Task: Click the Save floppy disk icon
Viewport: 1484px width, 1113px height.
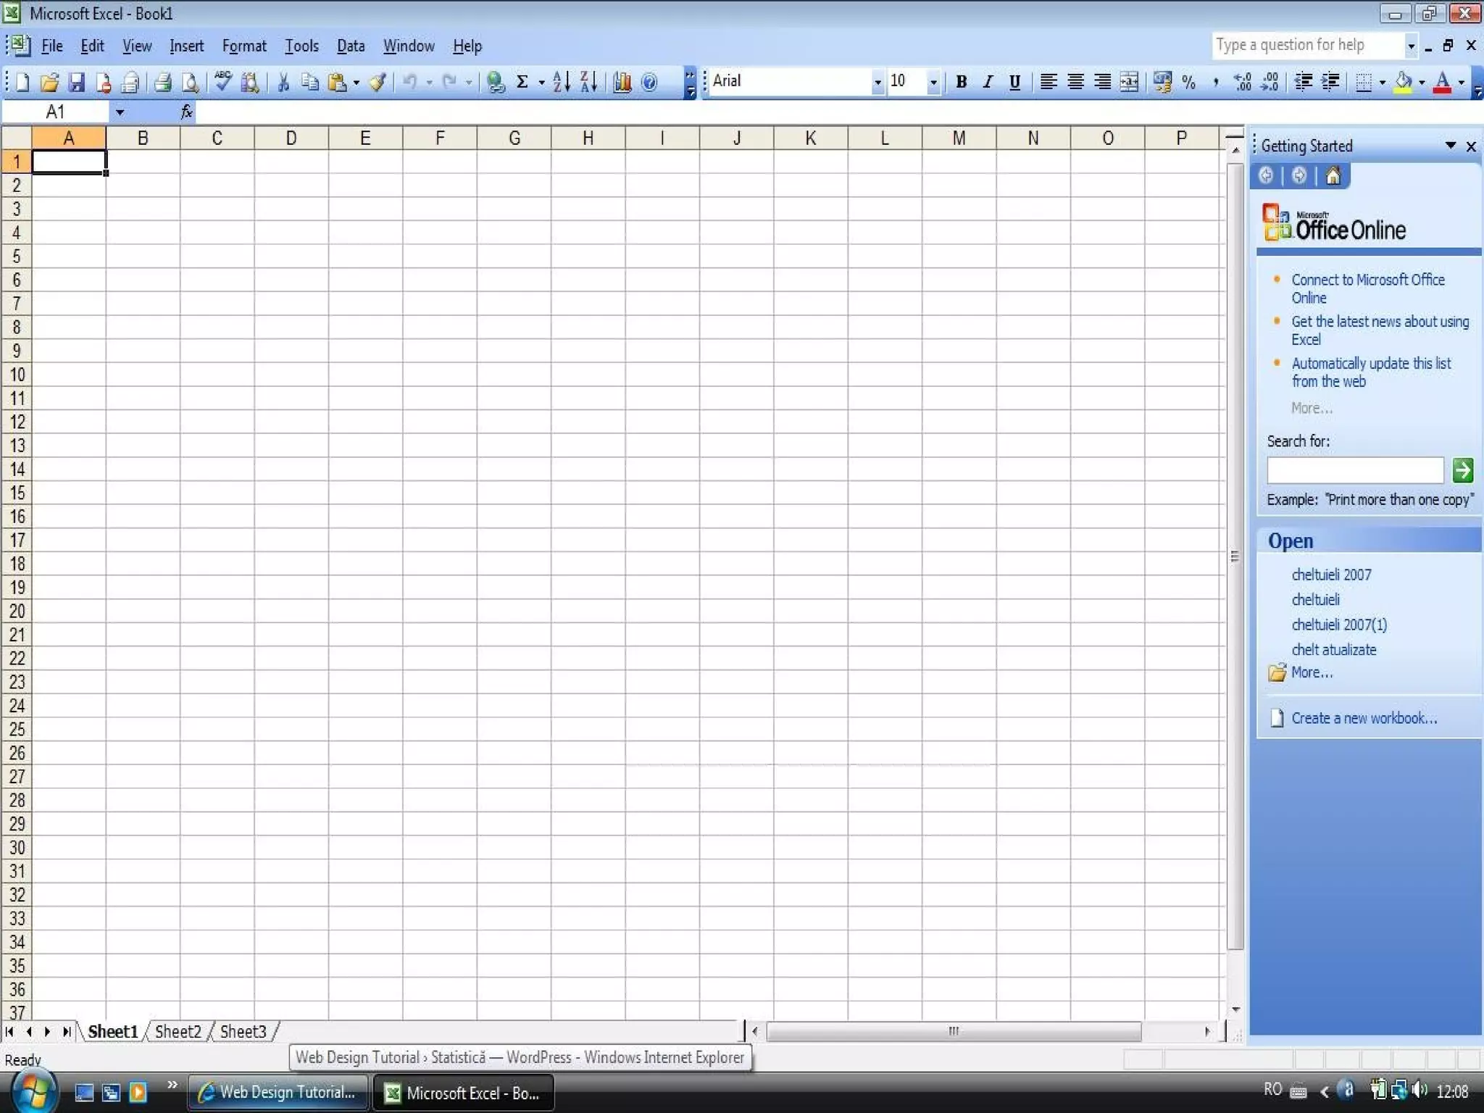Action: coord(76,82)
